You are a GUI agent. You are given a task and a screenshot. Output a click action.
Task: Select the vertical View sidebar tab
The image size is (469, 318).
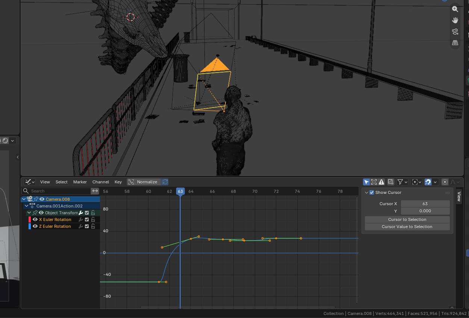click(459, 197)
